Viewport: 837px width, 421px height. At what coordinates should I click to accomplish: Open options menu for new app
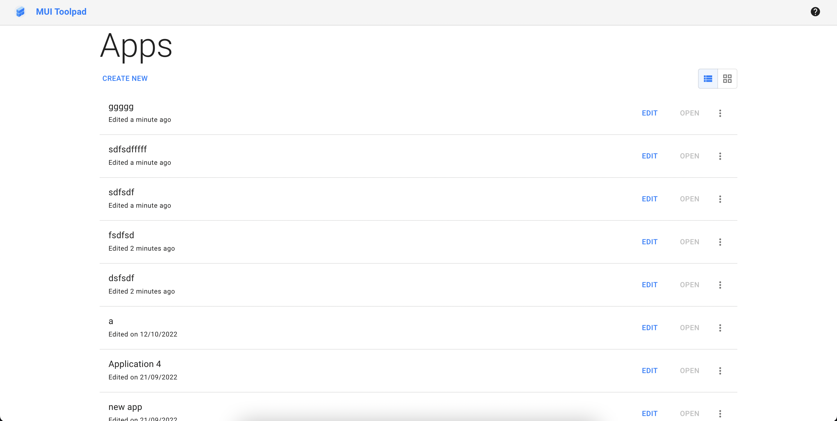point(720,413)
